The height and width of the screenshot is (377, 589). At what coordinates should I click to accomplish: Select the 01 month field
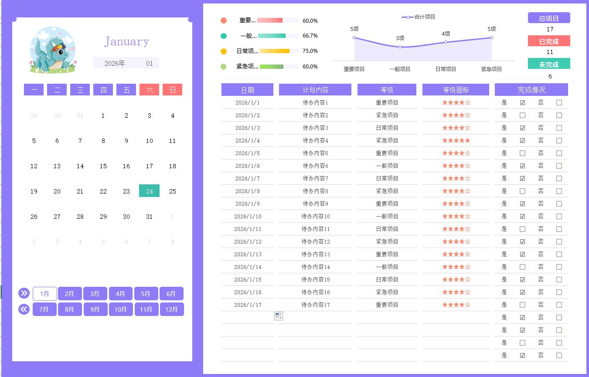(x=150, y=63)
